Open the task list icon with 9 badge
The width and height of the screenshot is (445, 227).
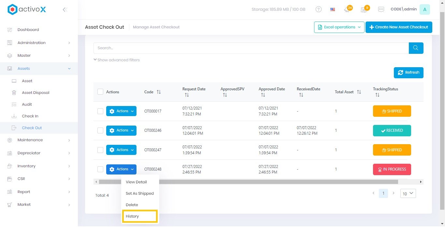364,9
